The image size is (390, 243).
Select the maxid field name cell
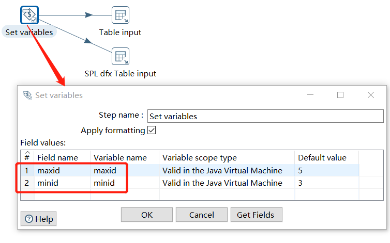pyautogui.click(x=62, y=170)
